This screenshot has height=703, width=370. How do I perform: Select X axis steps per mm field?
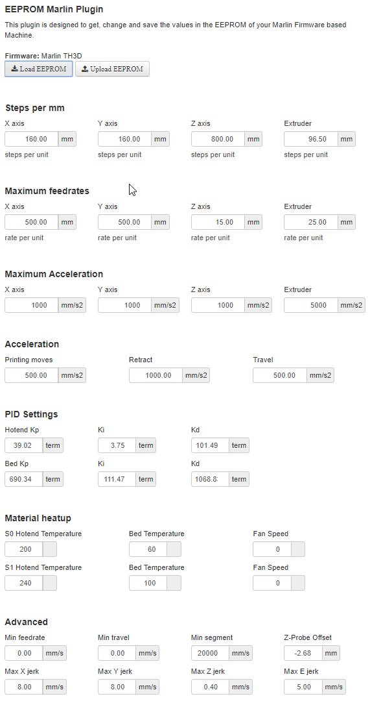pyautogui.click(x=32, y=139)
